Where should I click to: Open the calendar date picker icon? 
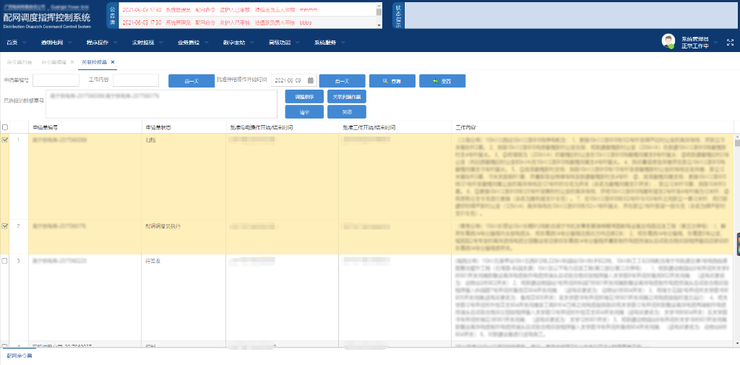click(311, 80)
